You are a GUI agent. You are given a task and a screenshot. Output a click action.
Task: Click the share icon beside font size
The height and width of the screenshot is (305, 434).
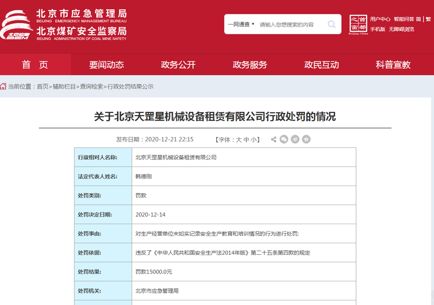(274, 139)
